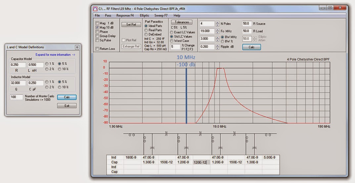Select Exact LC Values option

click(172, 32)
